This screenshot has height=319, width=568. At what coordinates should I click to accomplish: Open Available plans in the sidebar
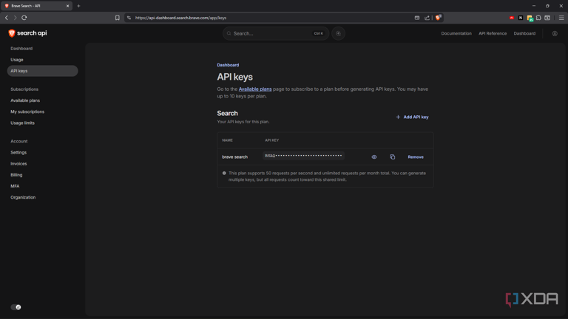(25, 100)
